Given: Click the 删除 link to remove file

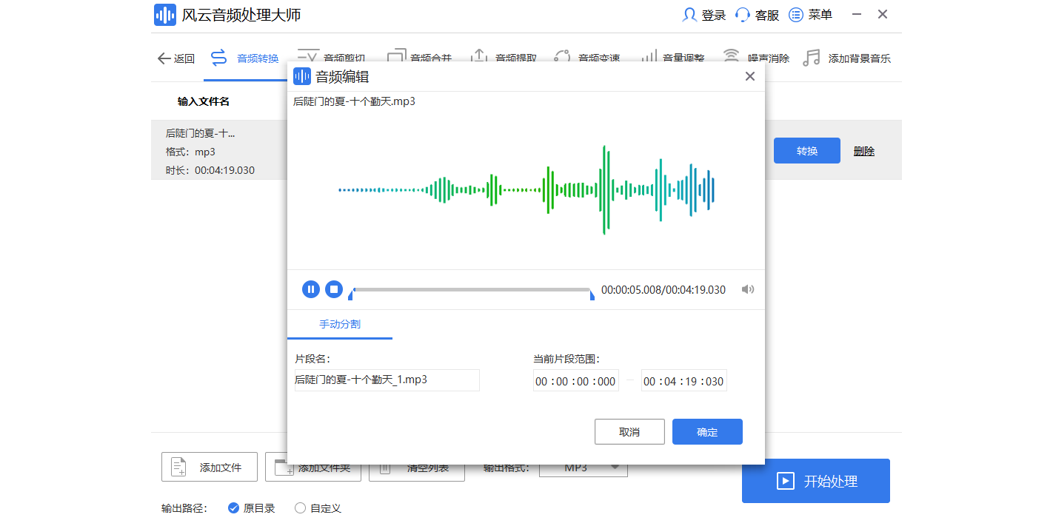Looking at the screenshot, I should pyautogui.click(x=864, y=151).
